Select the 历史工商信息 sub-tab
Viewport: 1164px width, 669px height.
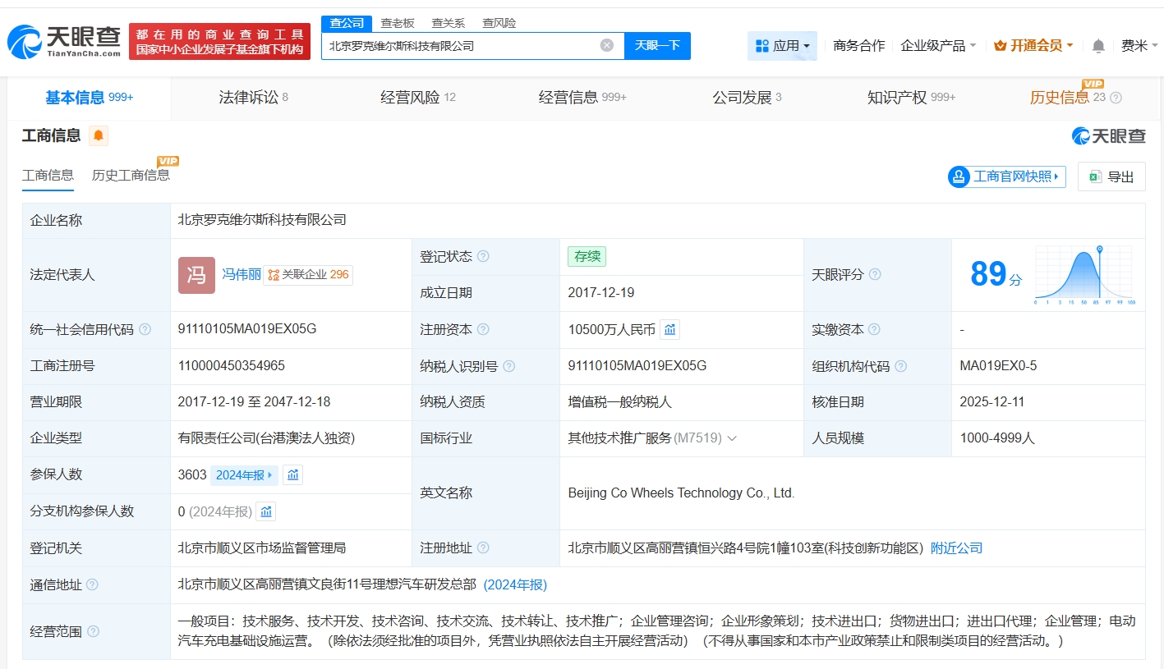131,175
